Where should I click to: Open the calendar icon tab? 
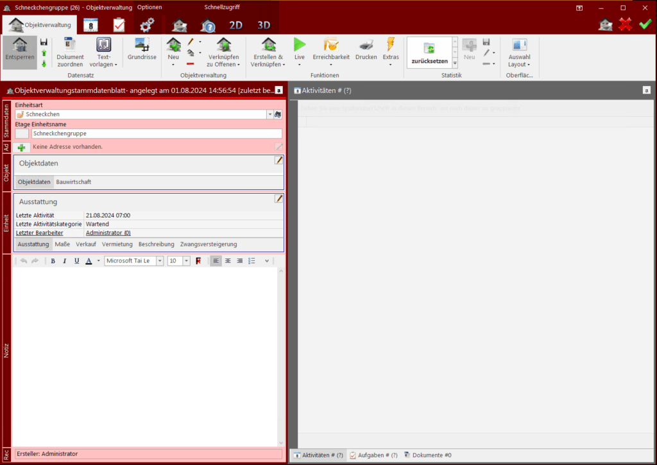(x=90, y=25)
